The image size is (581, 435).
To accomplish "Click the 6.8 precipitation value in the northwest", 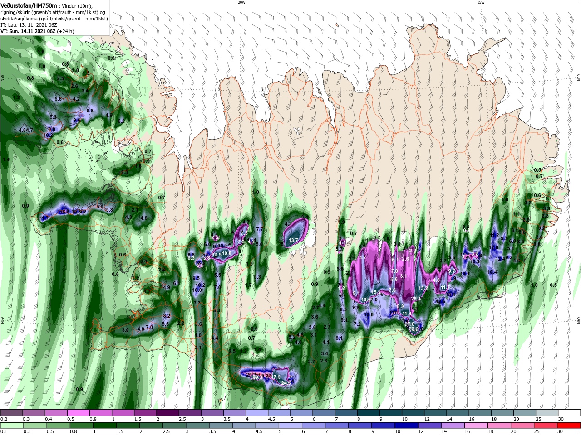I will pos(90,111).
